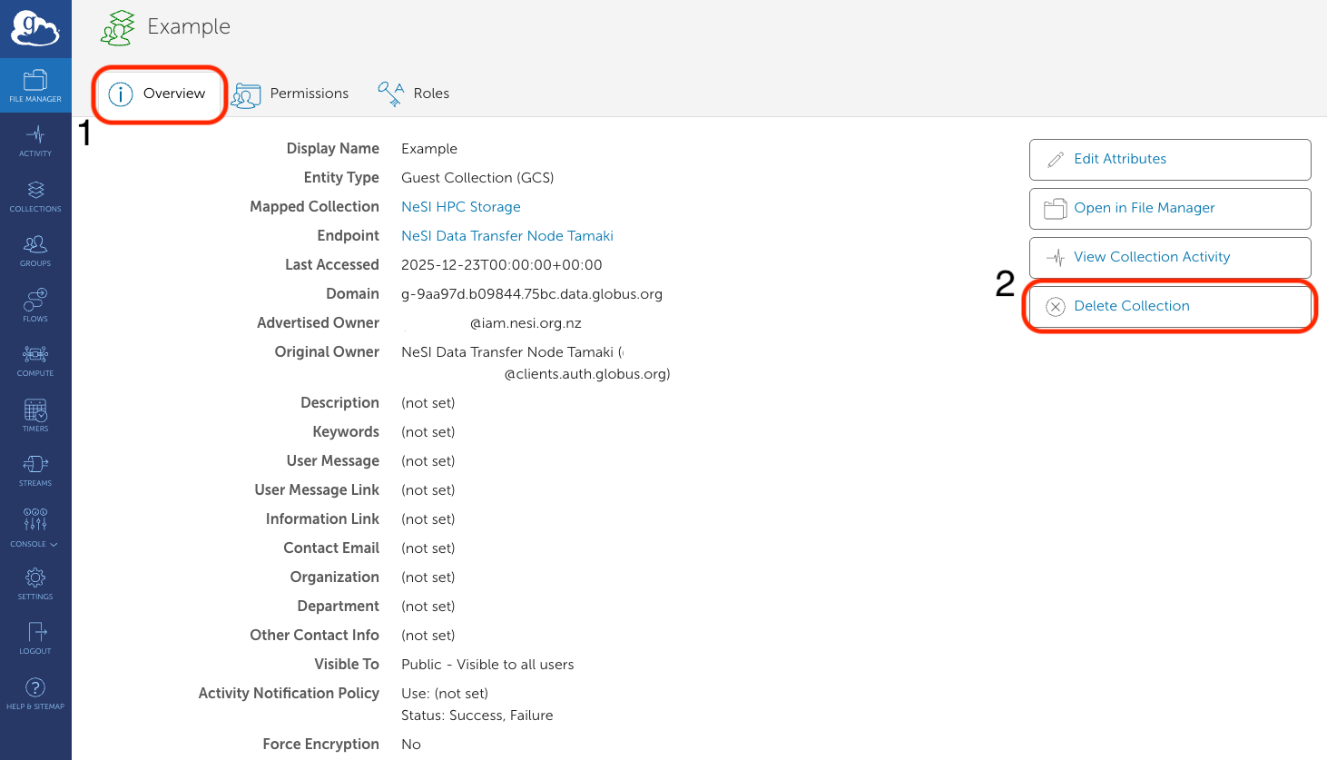
Task: Select the Compute sidebar icon
Action: (x=35, y=360)
